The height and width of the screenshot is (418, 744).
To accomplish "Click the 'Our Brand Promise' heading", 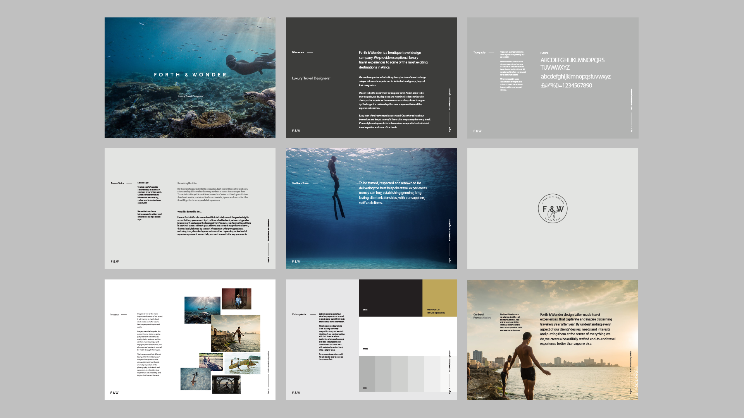I will 482,316.
